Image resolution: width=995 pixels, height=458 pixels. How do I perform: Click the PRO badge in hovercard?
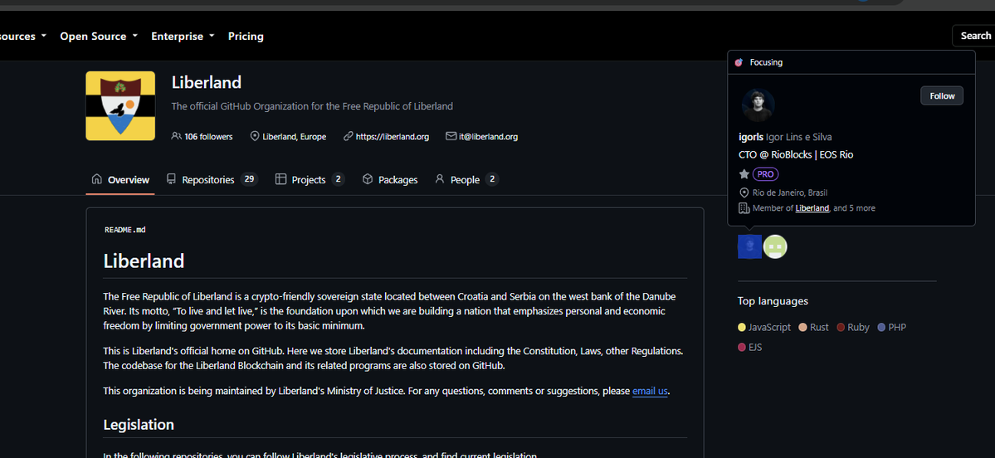pyautogui.click(x=765, y=173)
